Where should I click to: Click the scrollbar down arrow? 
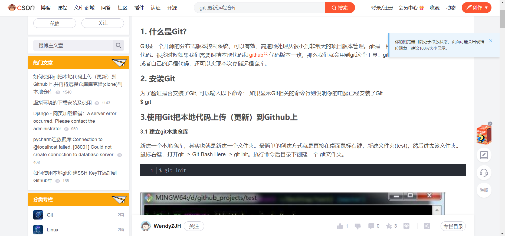click(502, 234)
